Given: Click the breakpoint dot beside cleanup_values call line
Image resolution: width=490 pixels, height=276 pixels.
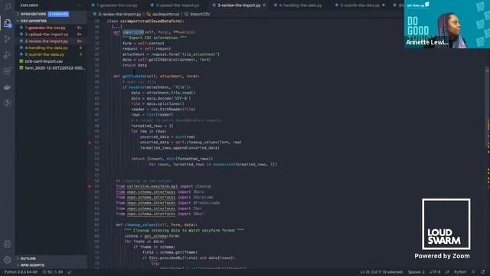Looking at the screenshot, I should pos(90,143).
